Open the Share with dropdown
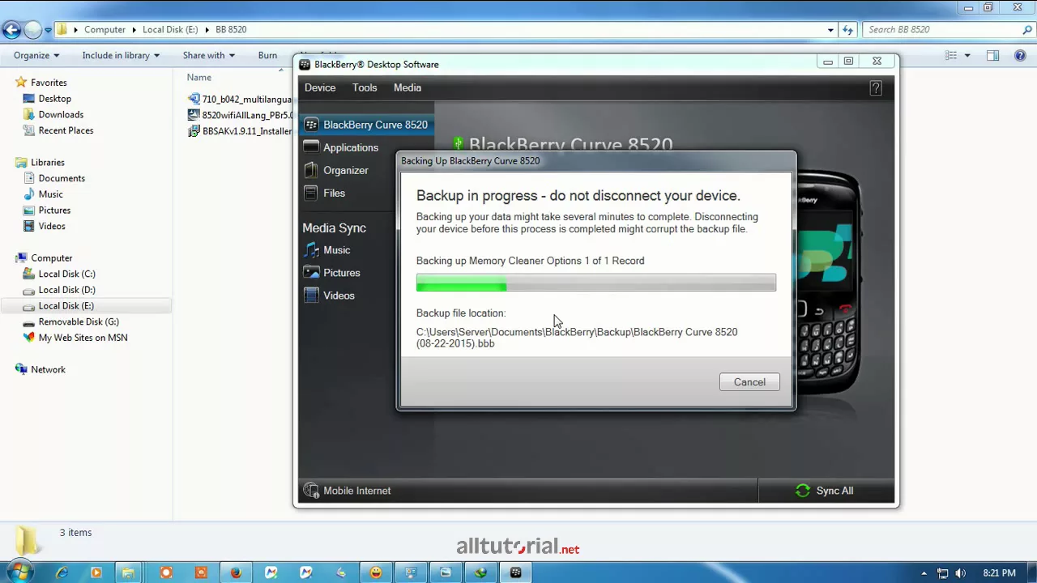1037x583 pixels. [208, 55]
